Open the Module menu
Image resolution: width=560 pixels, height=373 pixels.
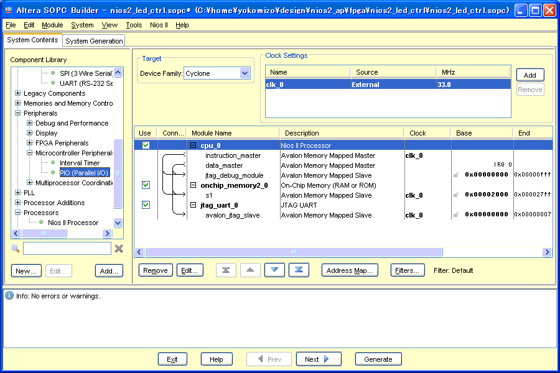52,25
